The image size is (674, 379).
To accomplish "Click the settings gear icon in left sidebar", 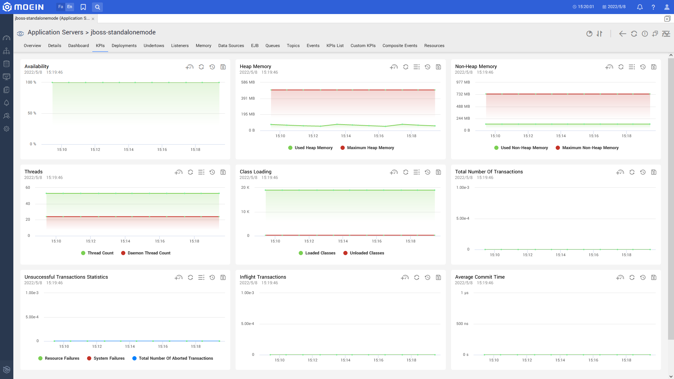I will tap(6, 129).
